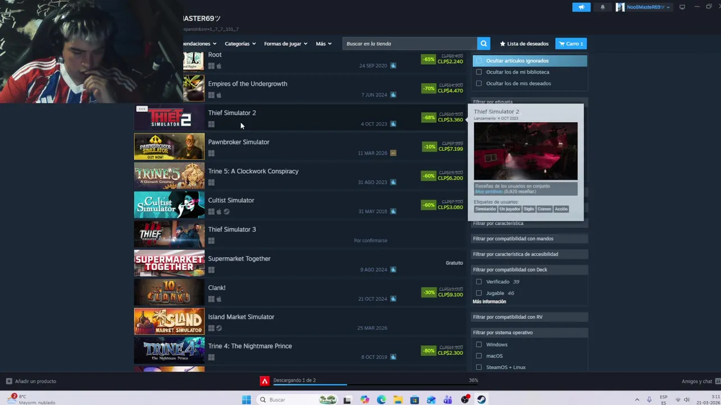Viewport: 721px width, 405px height.
Task: Expand the Formas de jugar menu
Action: click(286, 43)
